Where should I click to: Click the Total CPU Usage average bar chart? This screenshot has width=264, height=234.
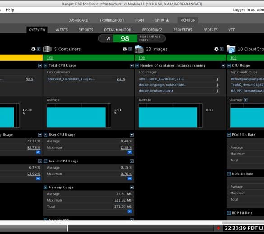coord(79,115)
